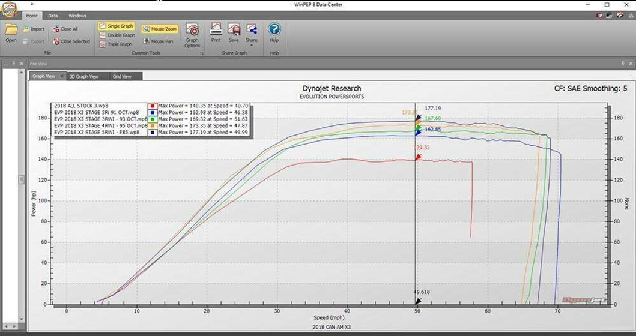636x336 pixels.
Task: Click the blue swatch for STAGE 3Ri 91 OCT
Action: pos(153,112)
